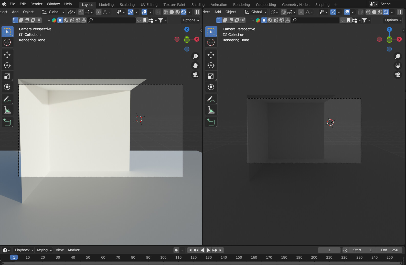Click the X axis on right viewport gizmo

(399, 39)
